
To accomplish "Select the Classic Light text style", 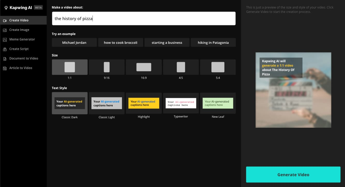I will pos(107,103).
